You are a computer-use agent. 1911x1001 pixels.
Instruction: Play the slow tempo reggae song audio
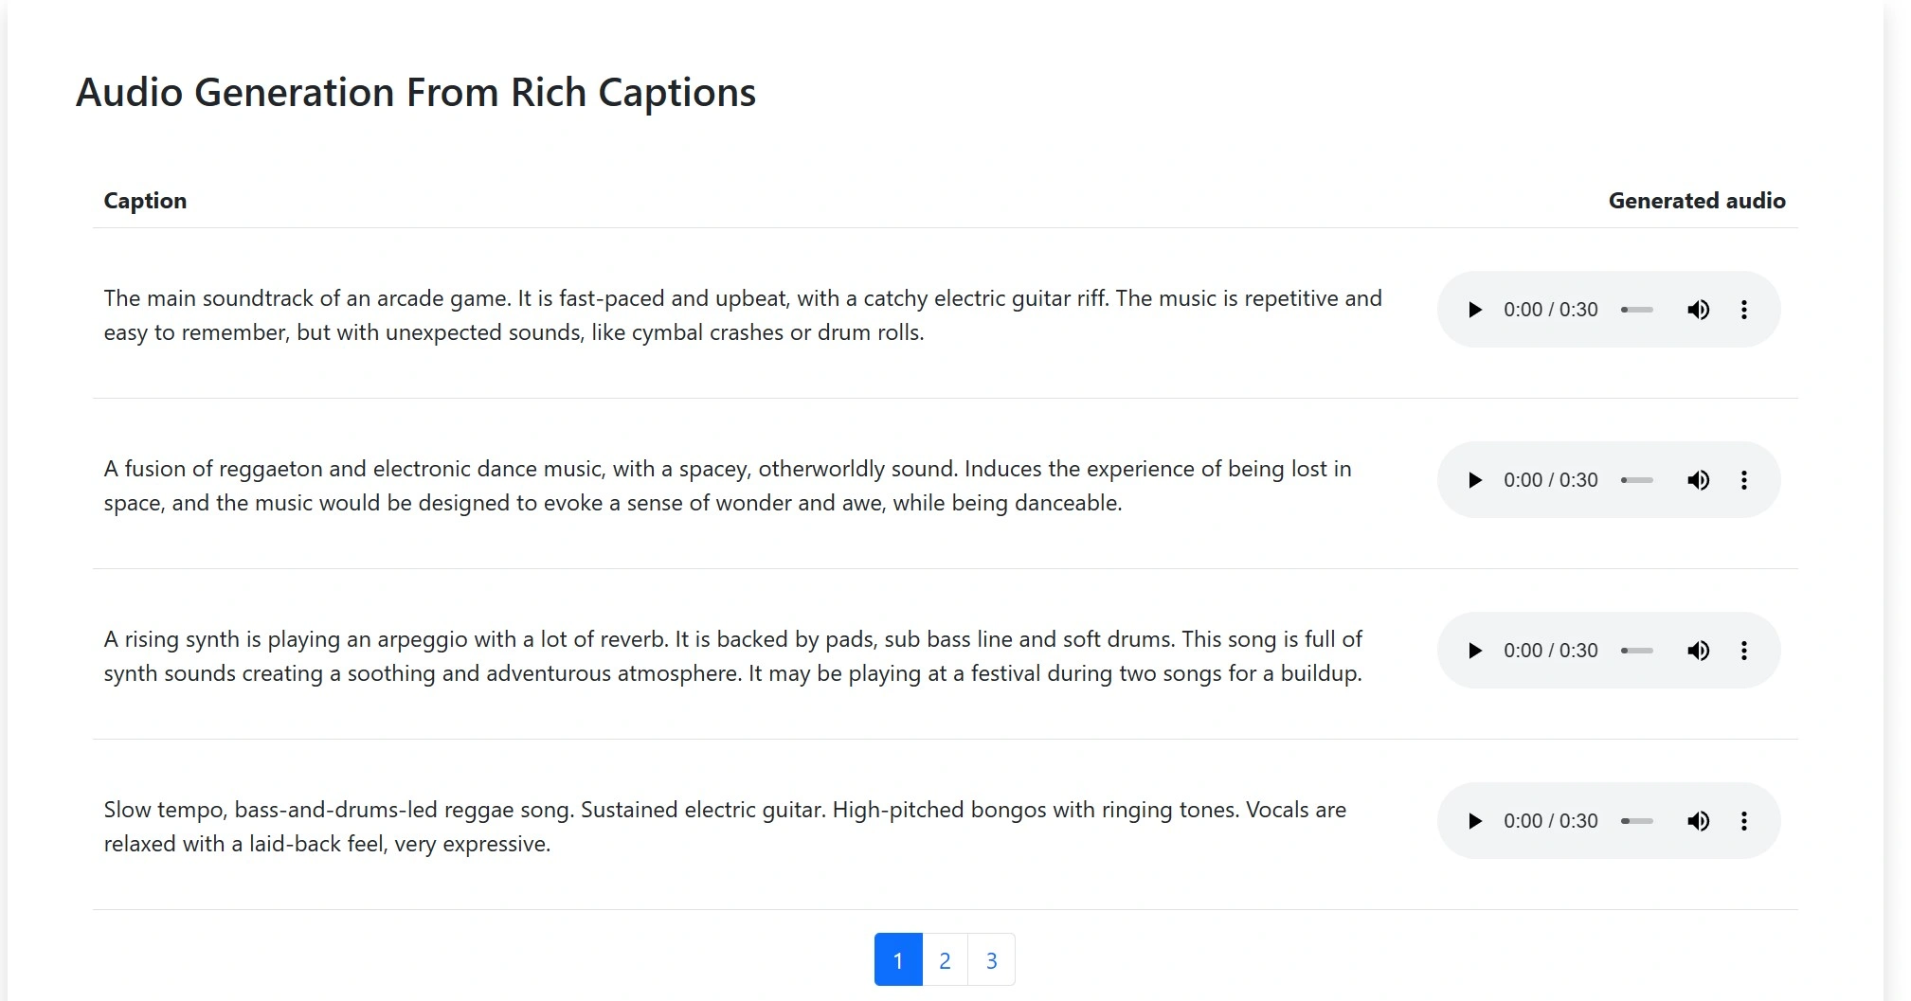[1474, 821]
